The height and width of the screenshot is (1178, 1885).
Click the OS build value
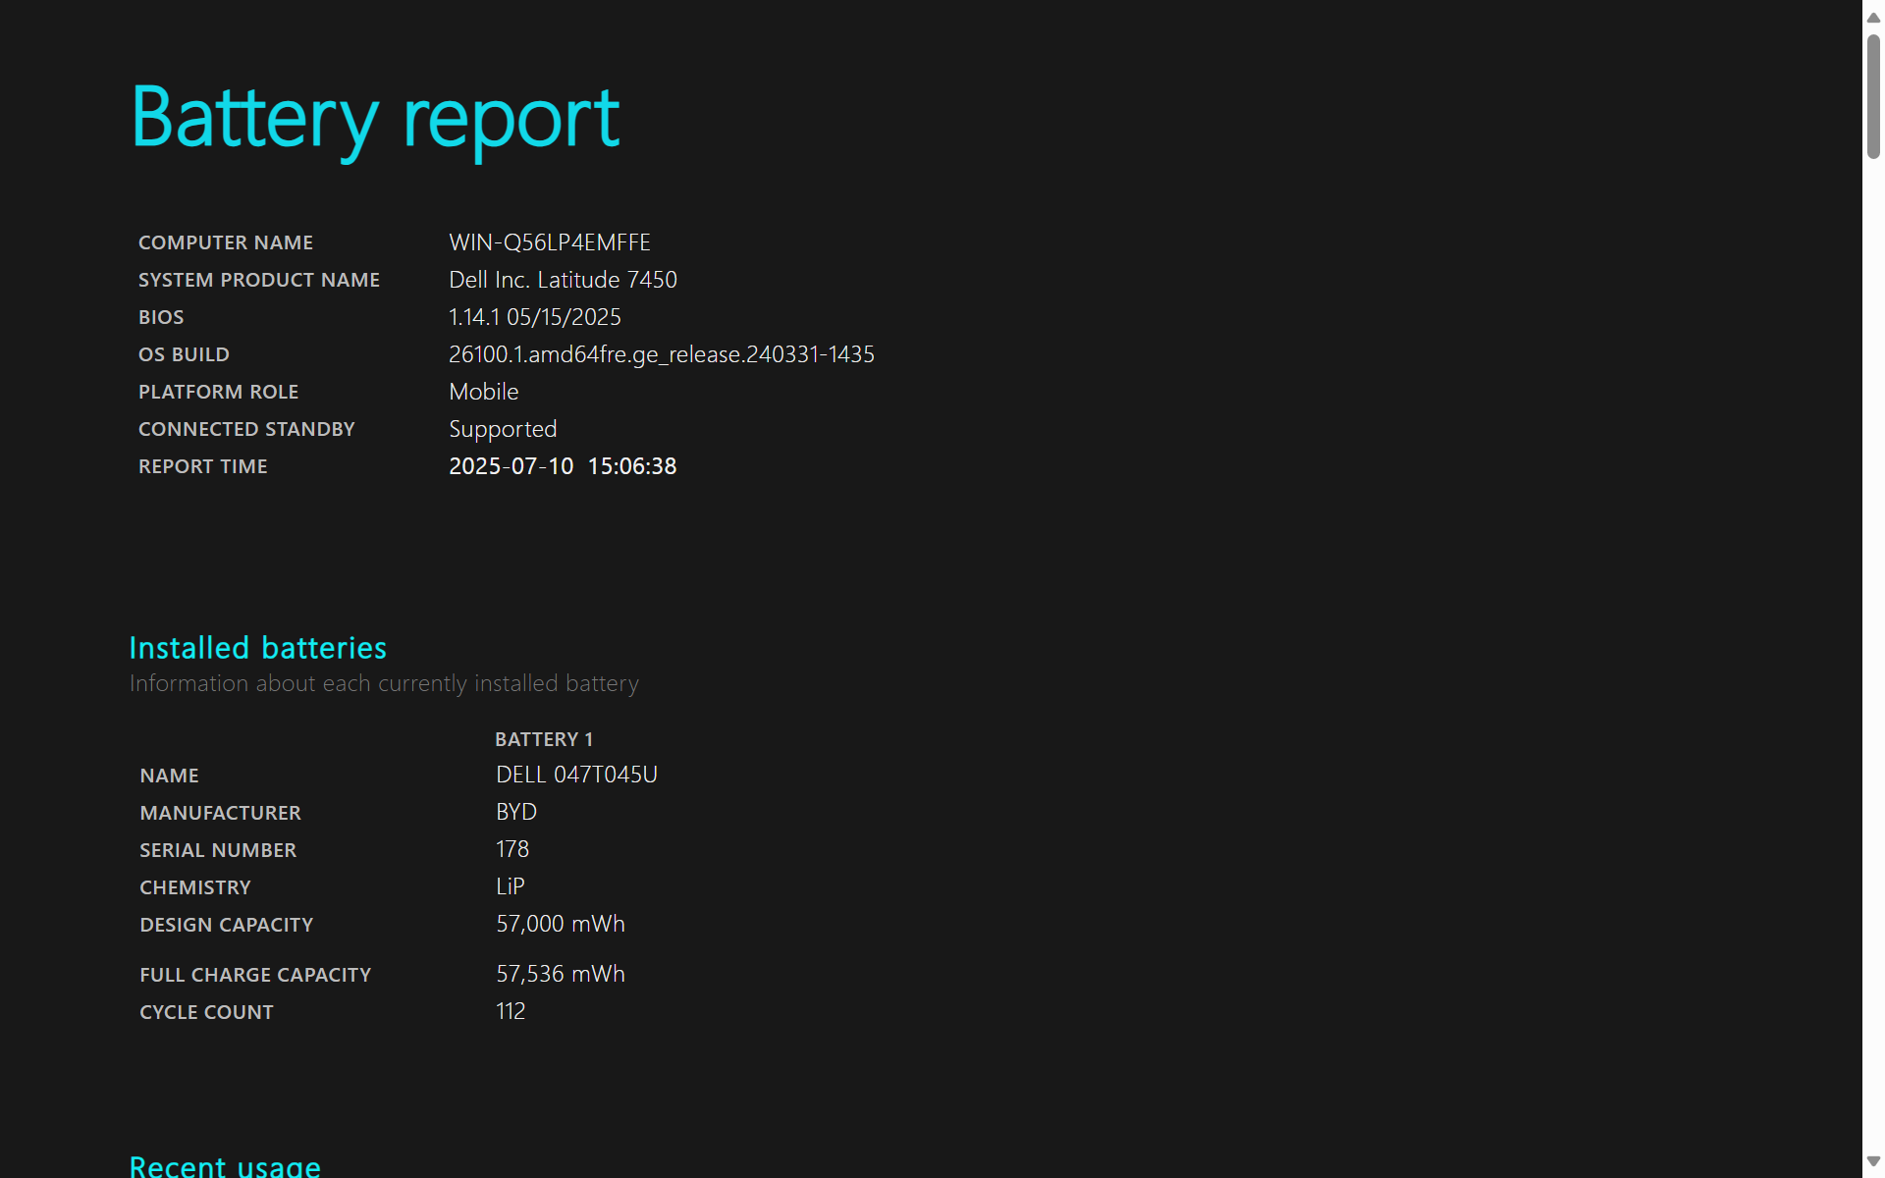(x=661, y=354)
